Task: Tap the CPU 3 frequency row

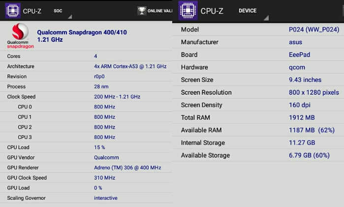Action: pos(86,137)
